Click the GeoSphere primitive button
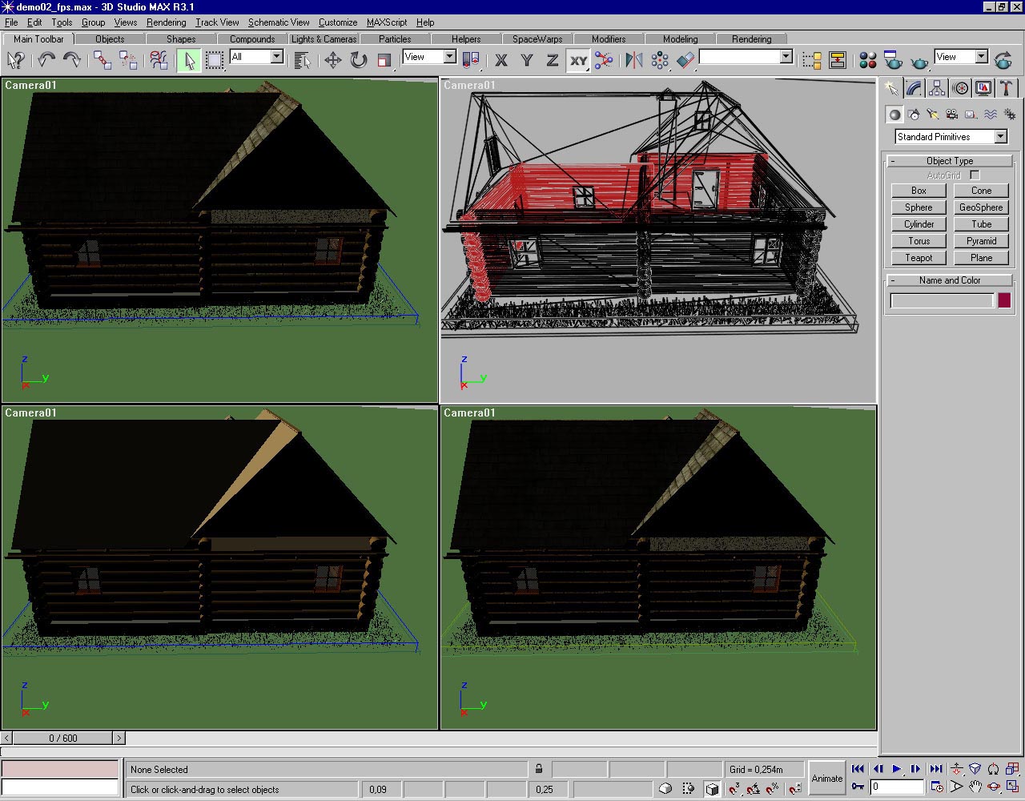 point(981,207)
